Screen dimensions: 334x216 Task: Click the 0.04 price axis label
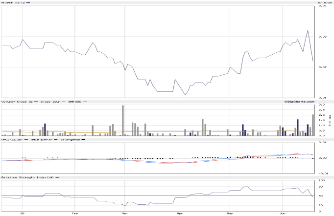323,6
